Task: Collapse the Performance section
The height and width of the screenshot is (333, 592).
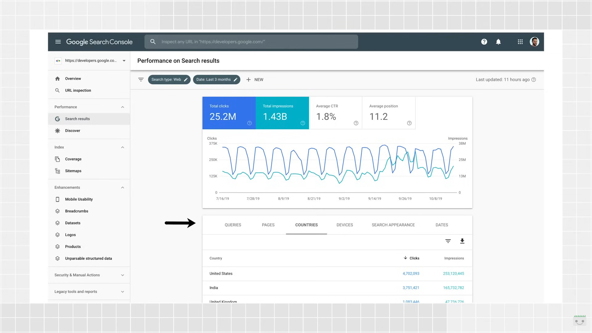Action: (x=122, y=107)
